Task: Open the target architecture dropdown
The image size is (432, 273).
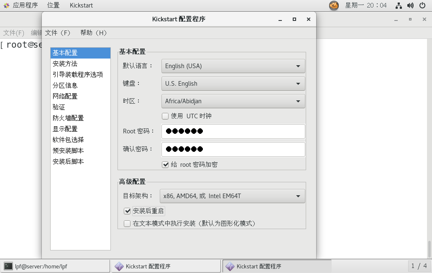Action: pos(232,196)
